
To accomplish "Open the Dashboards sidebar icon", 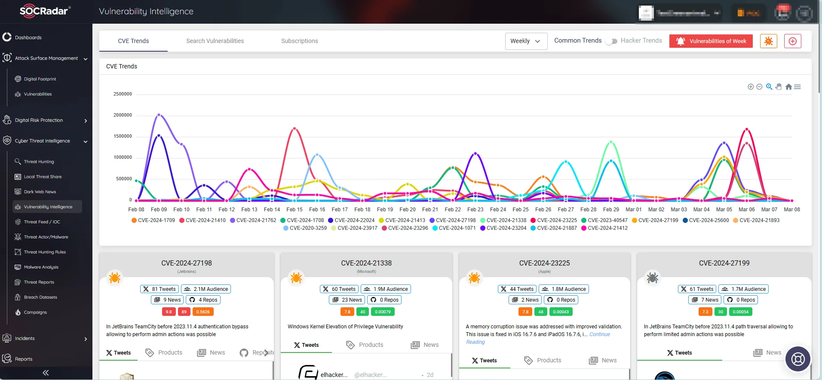I will [x=7, y=37].
